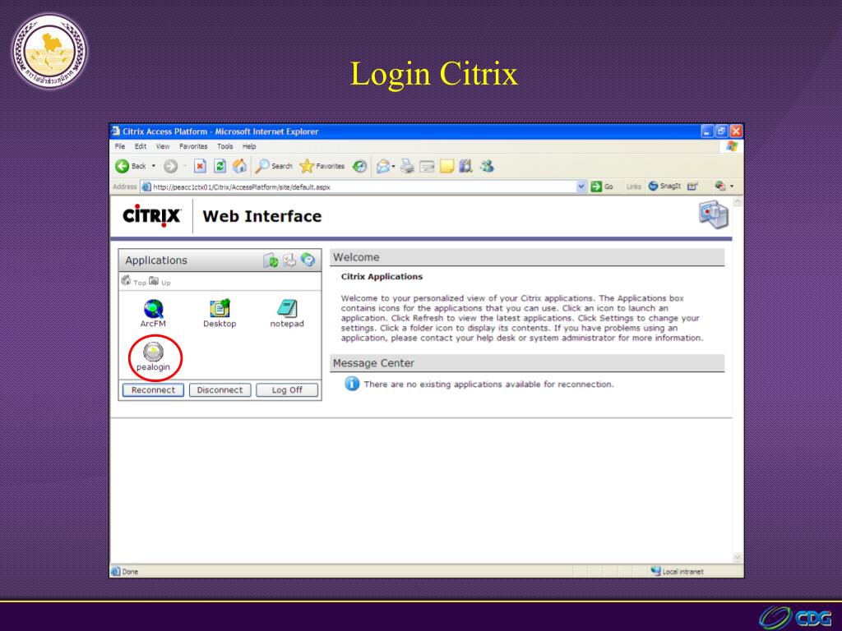Open the Applications help icon
The height and width of the screenshot is (631, 842).
click(x=308, y=260)
